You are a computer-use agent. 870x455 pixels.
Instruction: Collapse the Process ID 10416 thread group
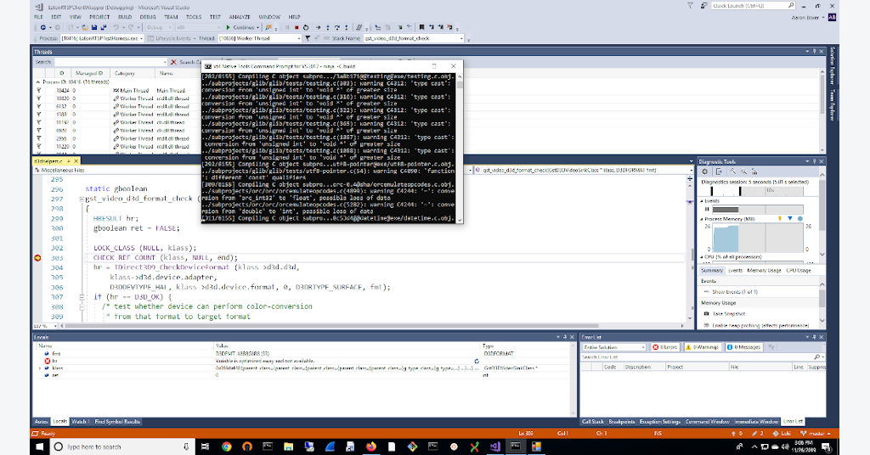(x=37, y=82)
